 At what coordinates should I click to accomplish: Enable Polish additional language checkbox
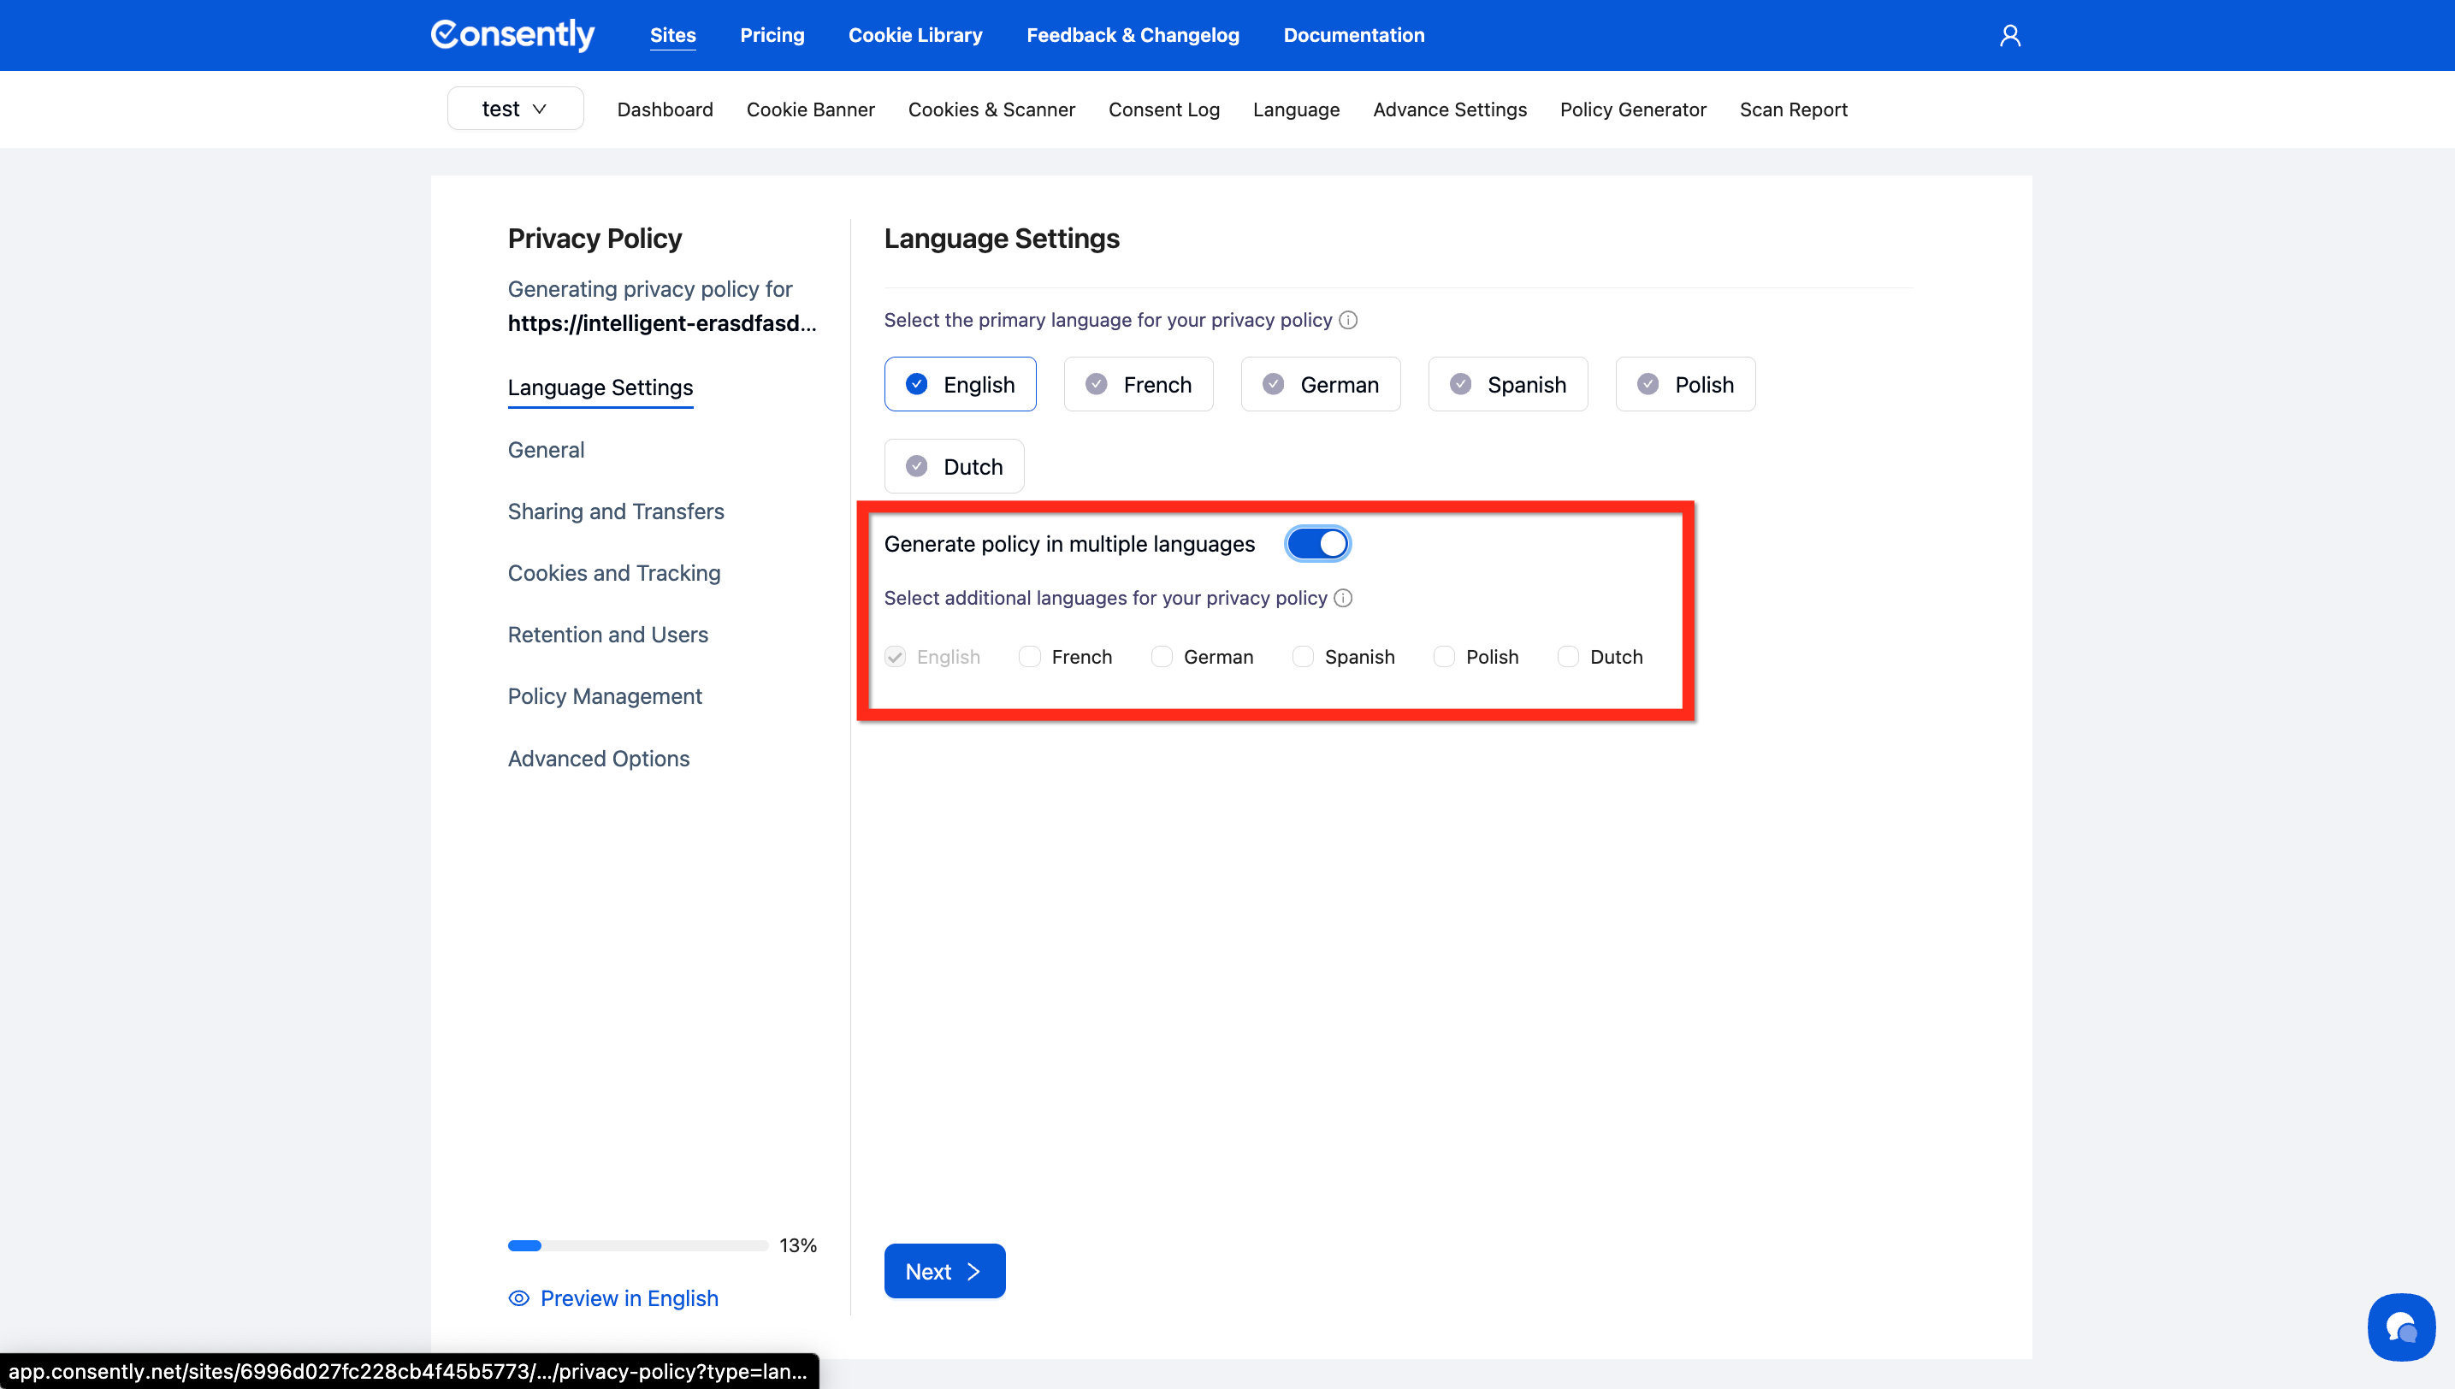tap(1444, 657)
